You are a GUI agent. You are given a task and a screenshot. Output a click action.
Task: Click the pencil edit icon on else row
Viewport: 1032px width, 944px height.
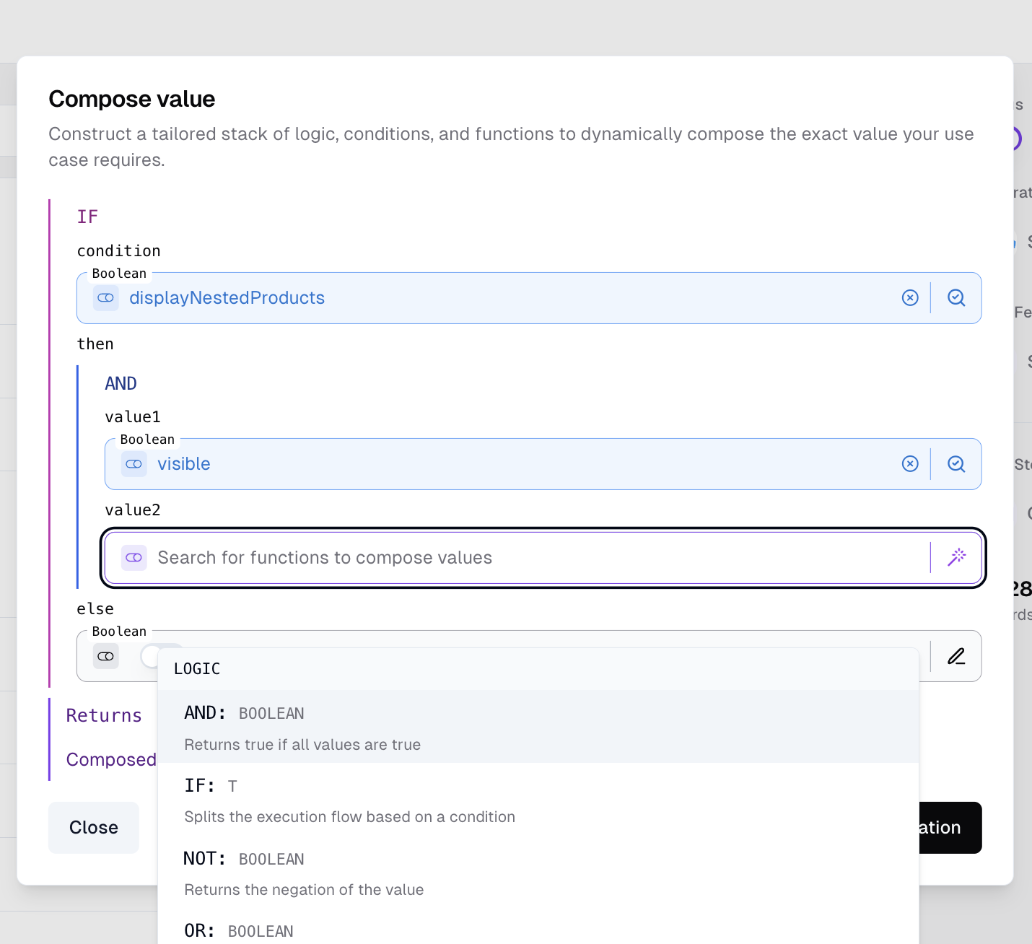pyautogui.click(x=956, y=656)
